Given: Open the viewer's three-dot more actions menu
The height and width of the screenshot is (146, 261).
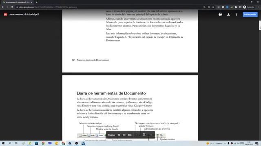Looking at the screenshot, I should (237, 15).
